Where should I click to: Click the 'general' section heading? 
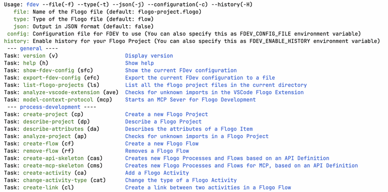(x=31, y=49)
